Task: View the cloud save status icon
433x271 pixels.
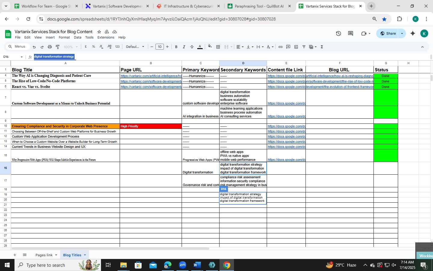Action: pos(115,32)
